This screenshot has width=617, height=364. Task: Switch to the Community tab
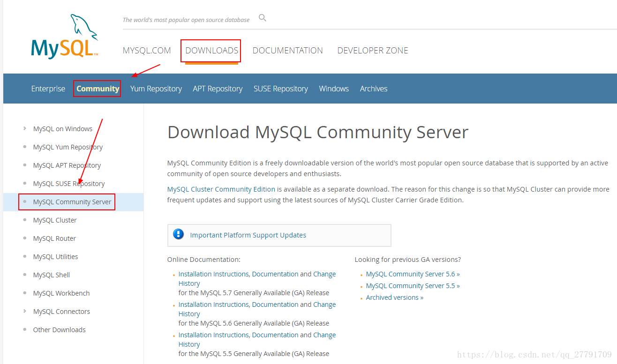point(98,89)
